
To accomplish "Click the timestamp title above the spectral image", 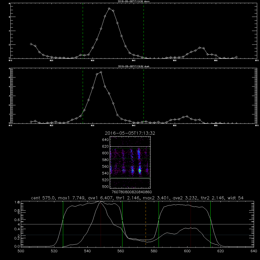I will (x=130, y=133).
